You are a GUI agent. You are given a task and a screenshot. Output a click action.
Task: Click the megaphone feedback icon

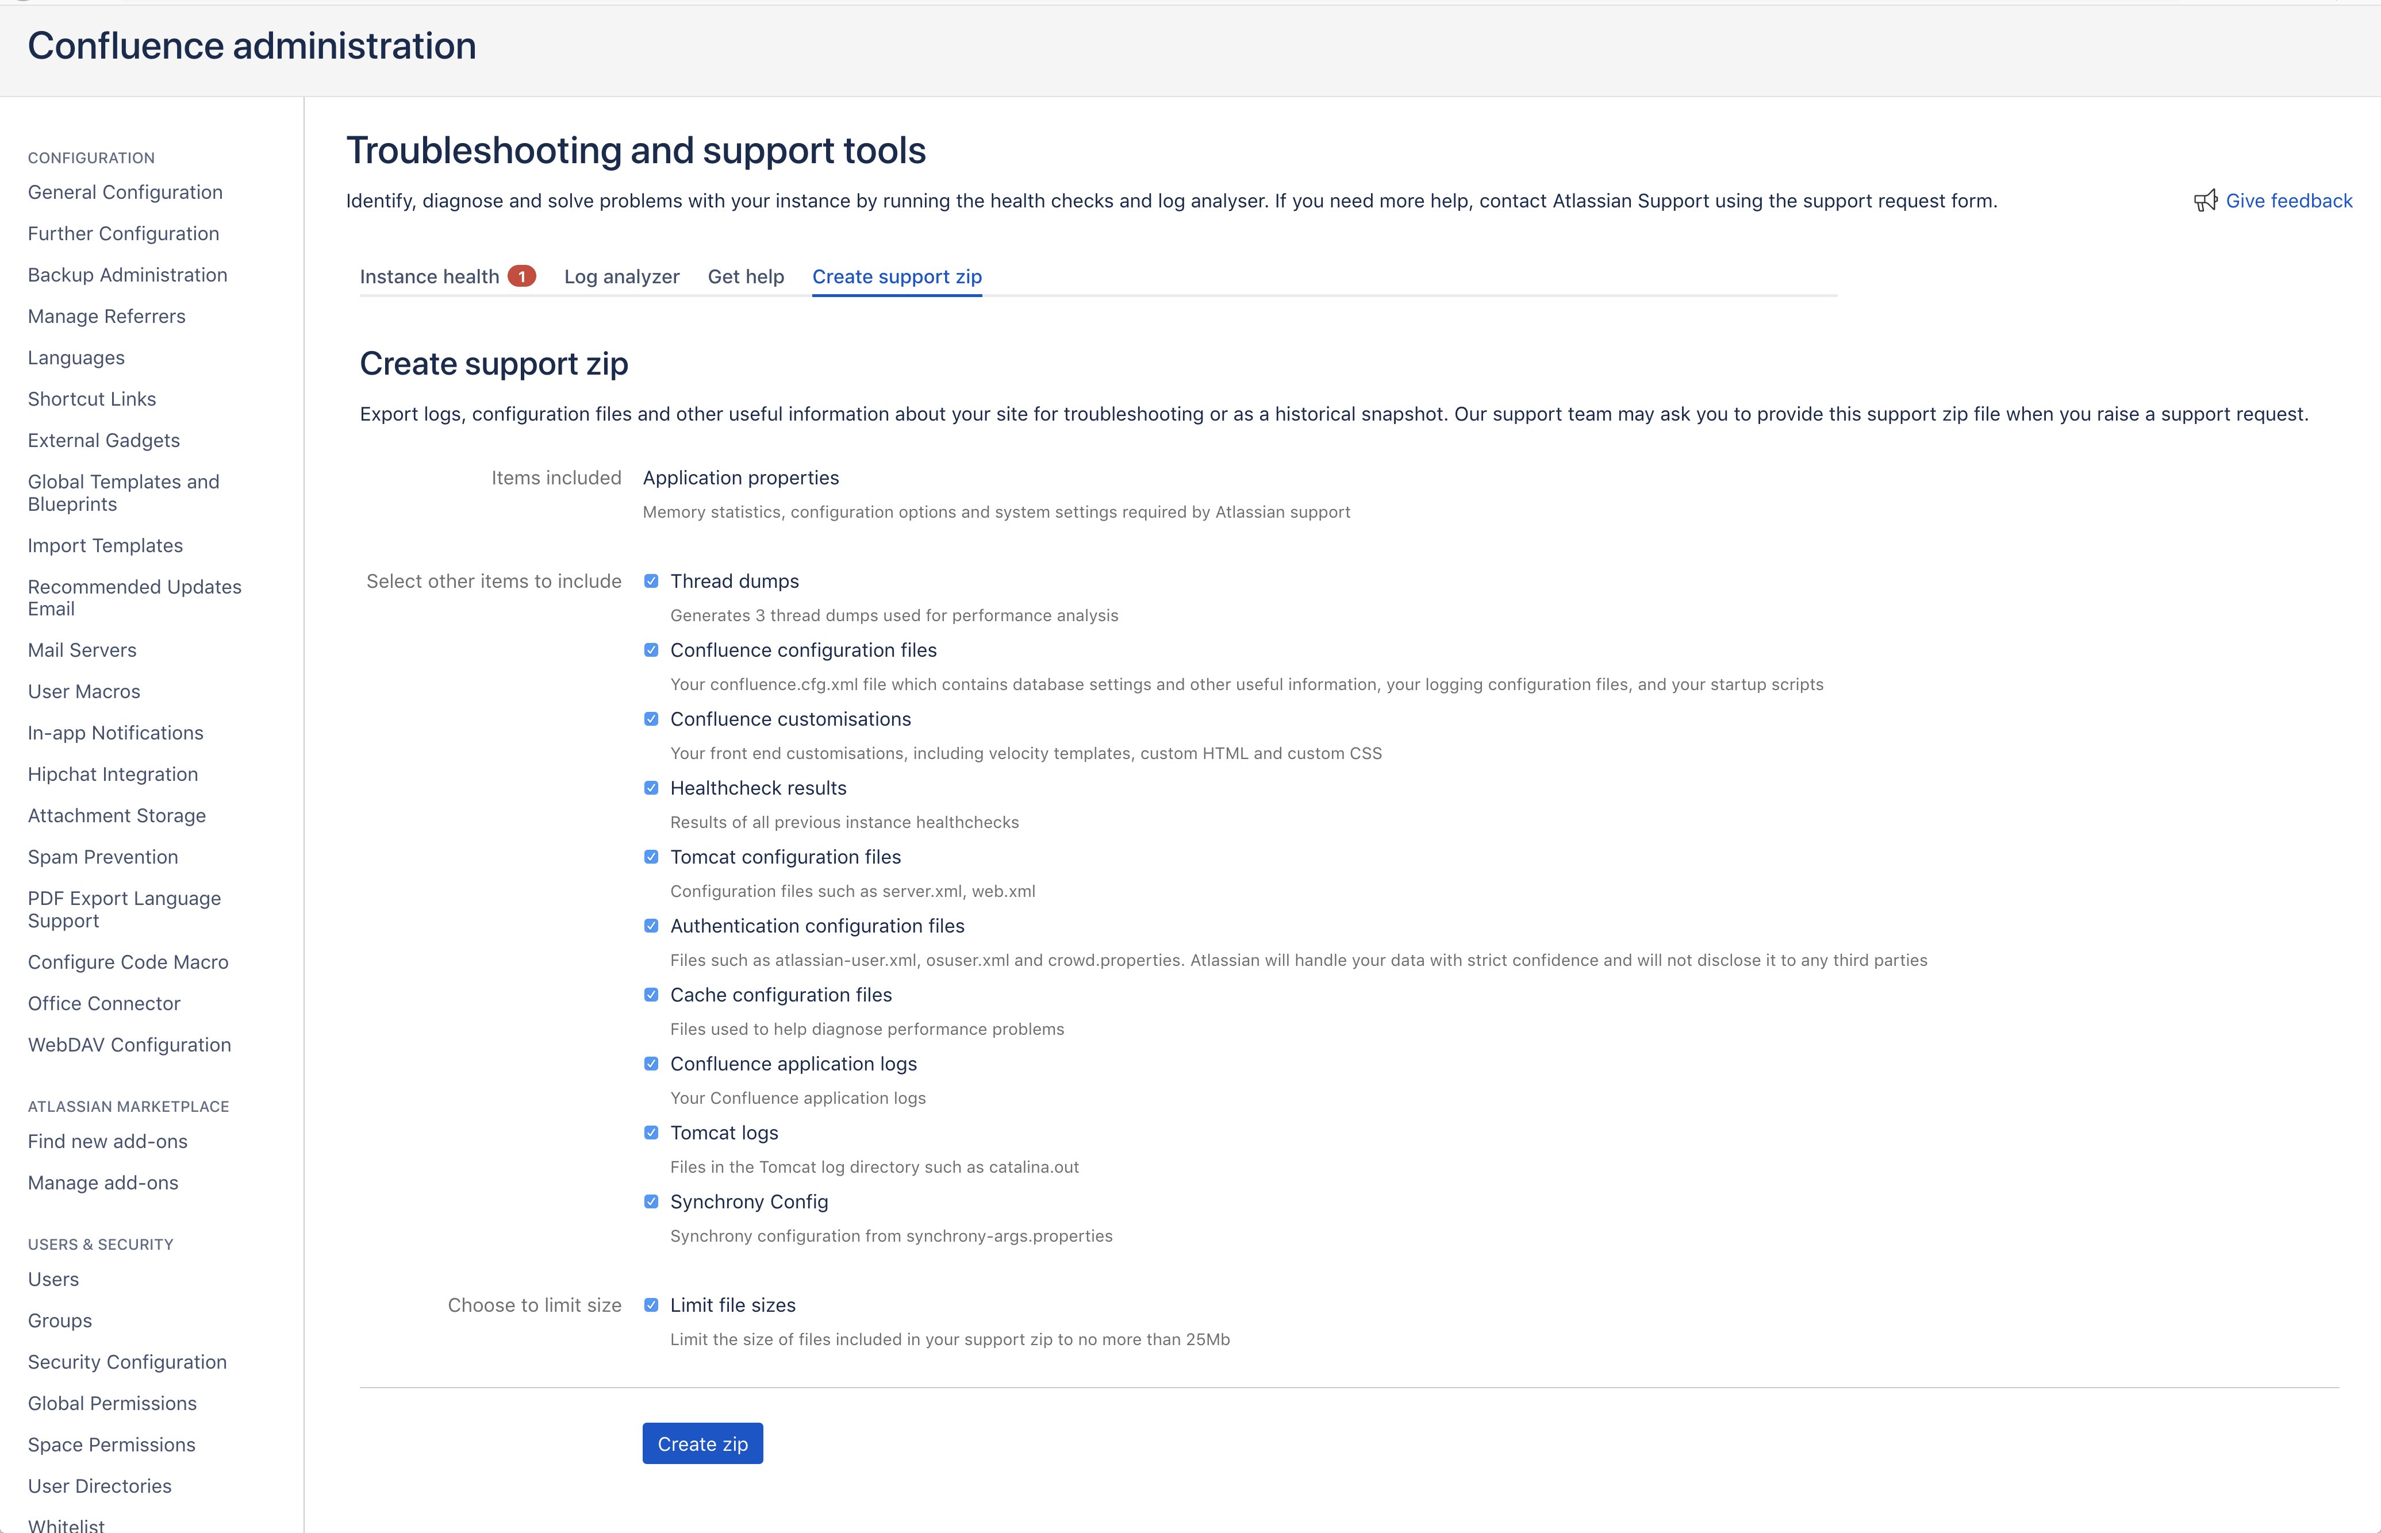click(x=2205, y=200)
